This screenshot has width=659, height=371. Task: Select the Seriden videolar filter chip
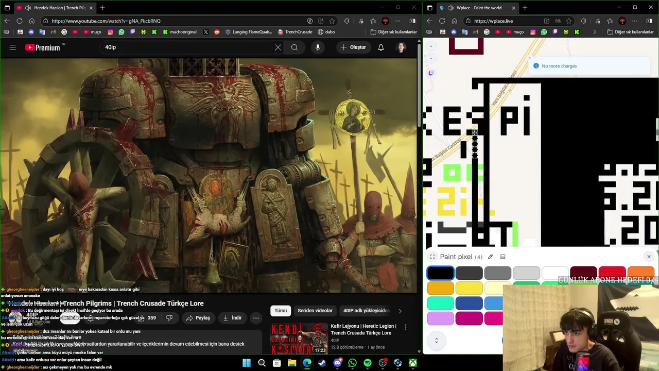(315, 311)
